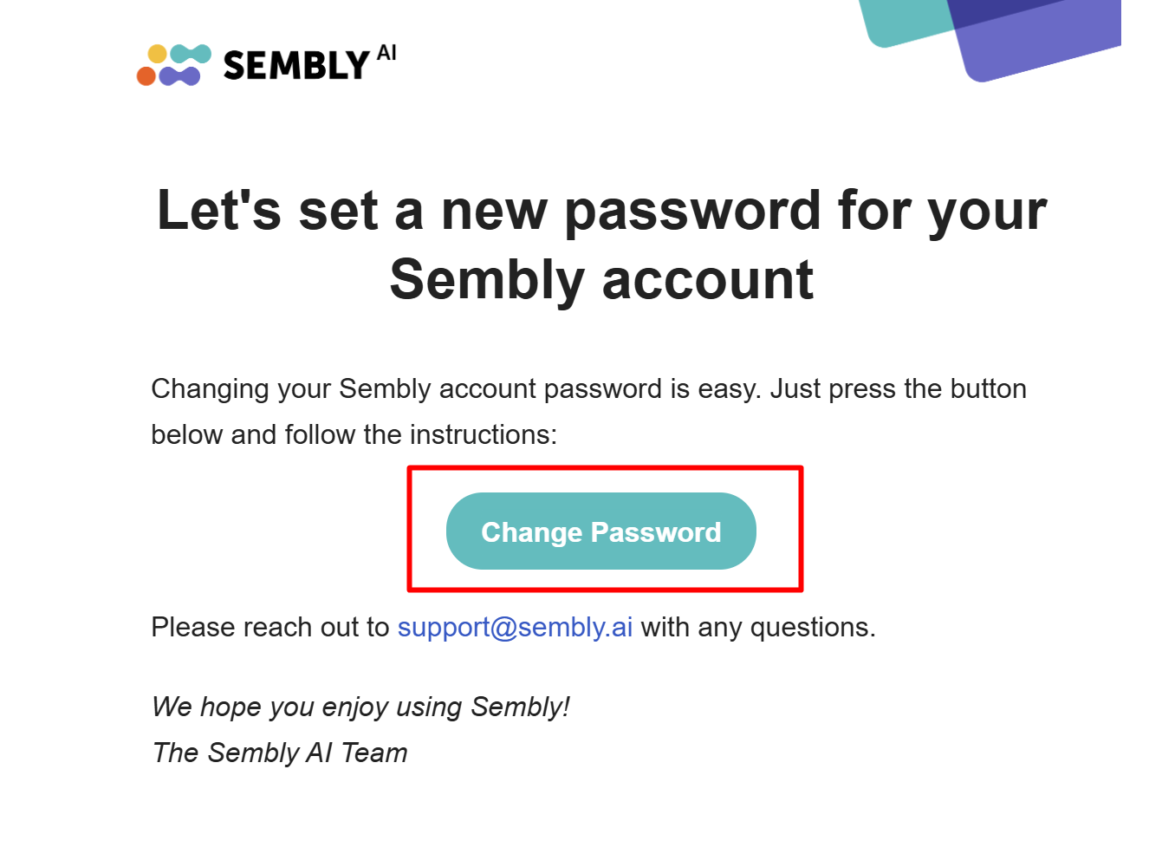Viewport: 1149px width, 841px height.
Task: Click the "Sembly account" heading line
Action: point(600,279)
